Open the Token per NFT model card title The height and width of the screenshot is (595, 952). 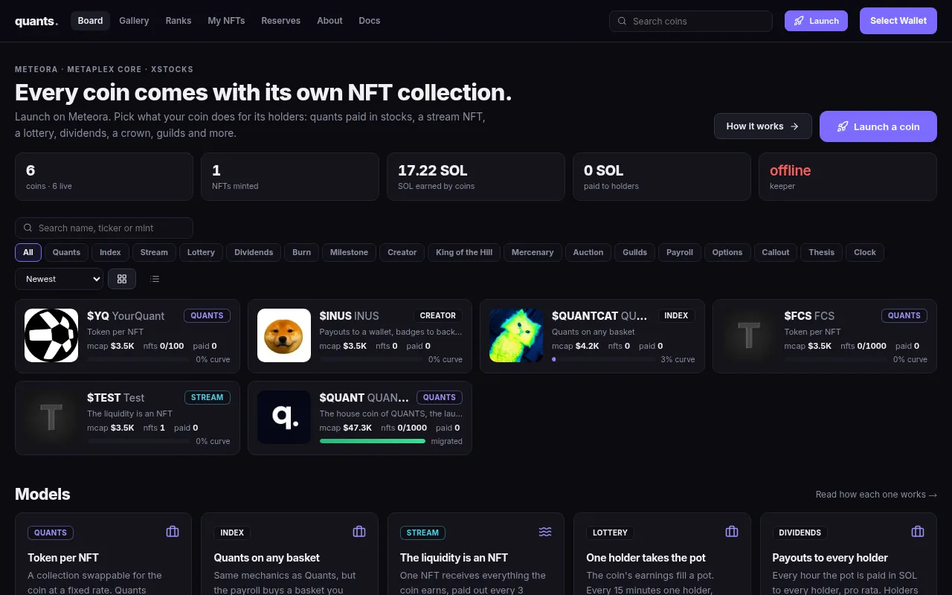coord(63,558)
